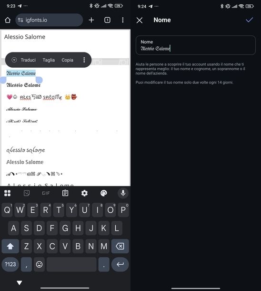This screenshot has width=261, height=291.
Task: Toggle the Shift key on keyboard
Action: tap(10, 246)
